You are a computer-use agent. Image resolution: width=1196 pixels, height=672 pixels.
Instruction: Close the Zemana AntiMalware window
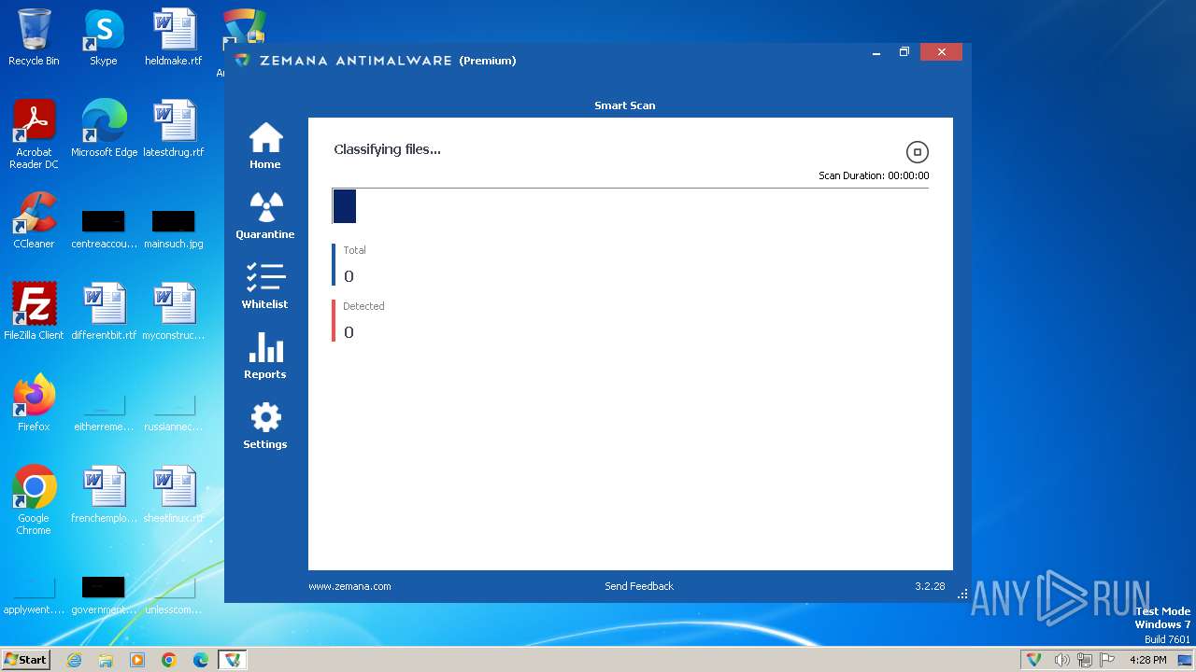coord(941,52)
